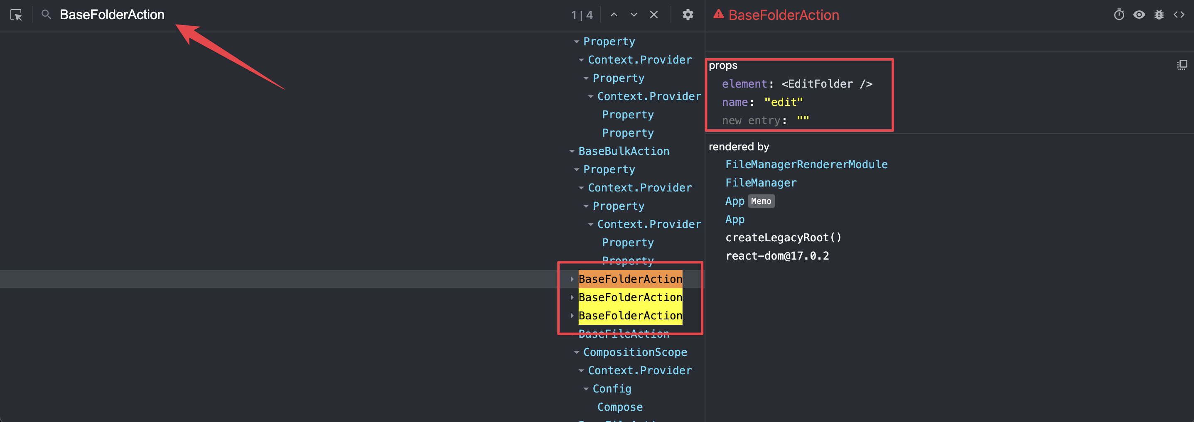Clear the search with the X button
This screenshot has width=1194, height=422.
654,15
